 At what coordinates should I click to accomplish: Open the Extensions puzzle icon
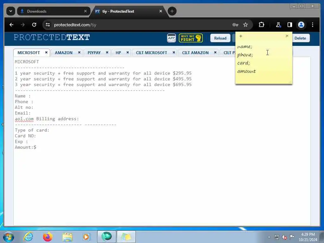pos(261,25)
